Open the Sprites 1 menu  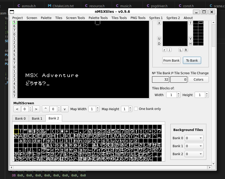pos(156,18)
